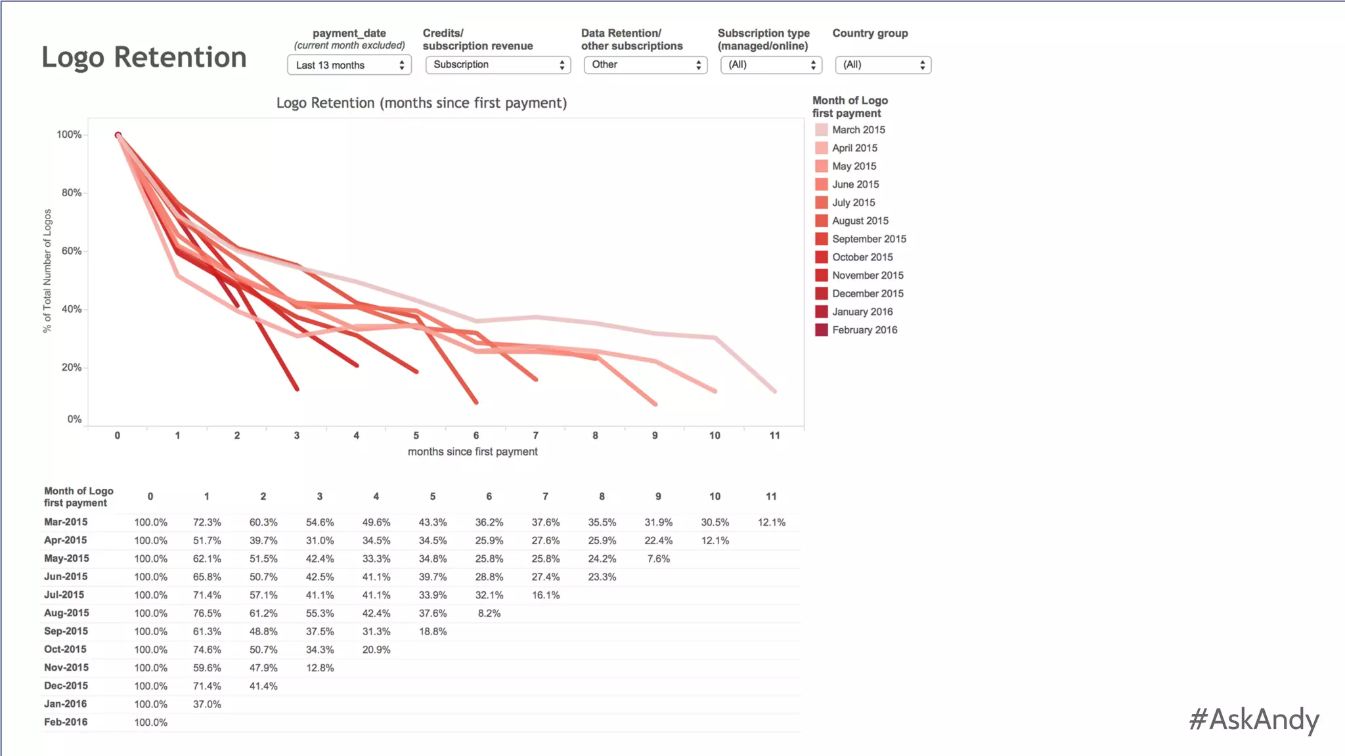Click the August 2015 legend swatch

coord(821,221)
